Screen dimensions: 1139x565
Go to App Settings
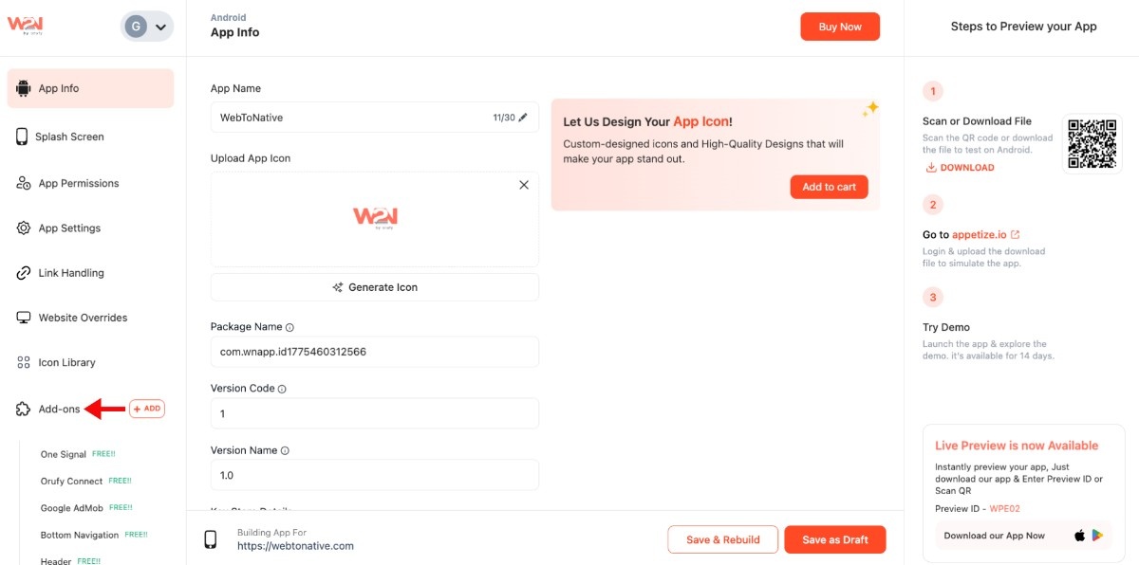click(69, 228)
